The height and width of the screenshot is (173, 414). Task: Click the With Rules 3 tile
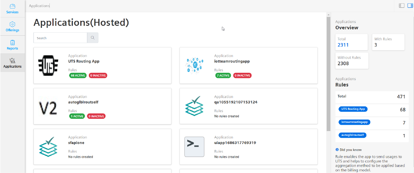388,42
